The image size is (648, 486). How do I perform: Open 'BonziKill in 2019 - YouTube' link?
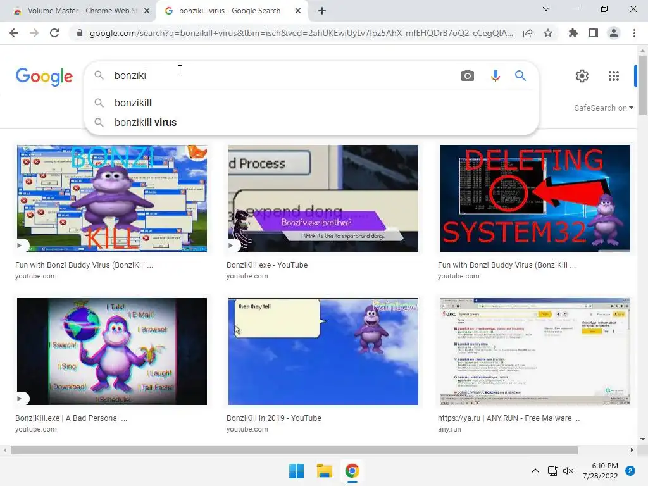(273, 418)
